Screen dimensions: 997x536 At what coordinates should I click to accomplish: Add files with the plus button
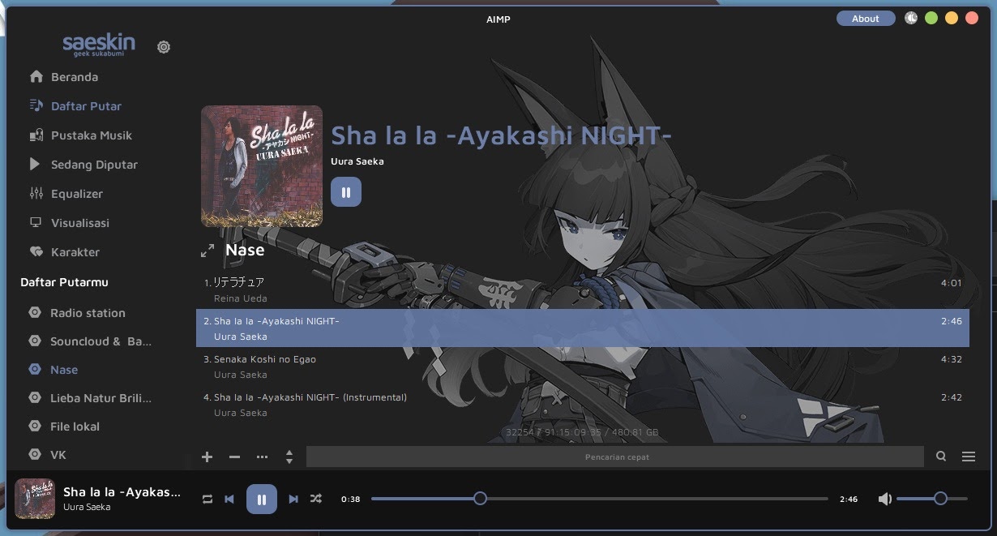pos(207,457)
